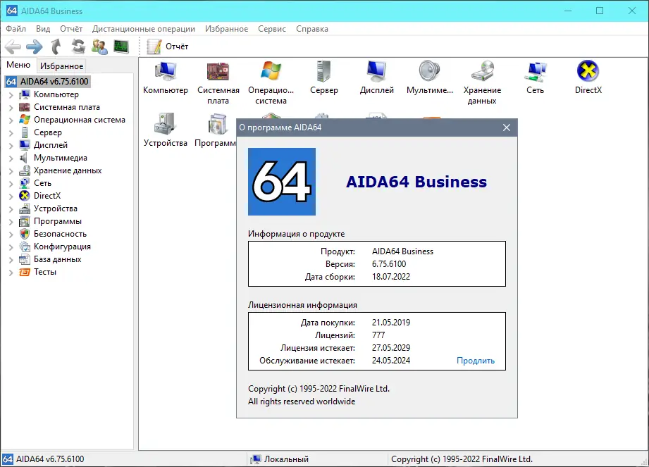Select Устройства in the sidebar tree
Image resolution: width=649 pixels, height=467 pixels.
56,208
